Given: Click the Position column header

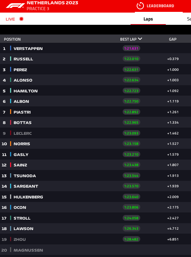Looking at the screenshot, I should (12, 39).
